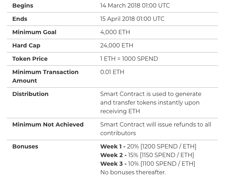Select the 15 April 2018 end date
Image resolution: width=231 pixels, height=179 pixels.
(132, 19)
